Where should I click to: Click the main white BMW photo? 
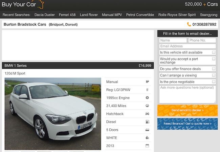pos(53,114)
